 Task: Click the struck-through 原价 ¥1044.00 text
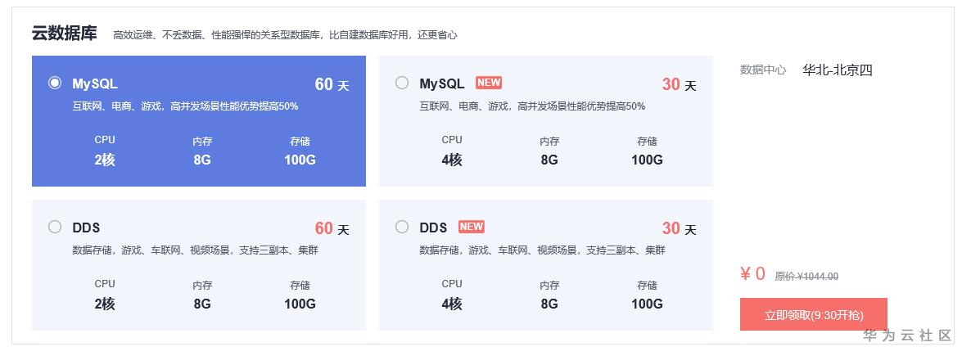click(806, 277)
